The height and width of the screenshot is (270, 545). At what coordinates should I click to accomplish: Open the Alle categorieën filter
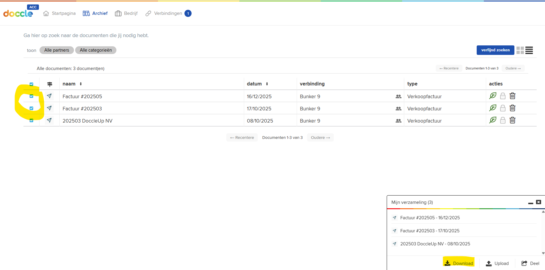tap(96, 50)
